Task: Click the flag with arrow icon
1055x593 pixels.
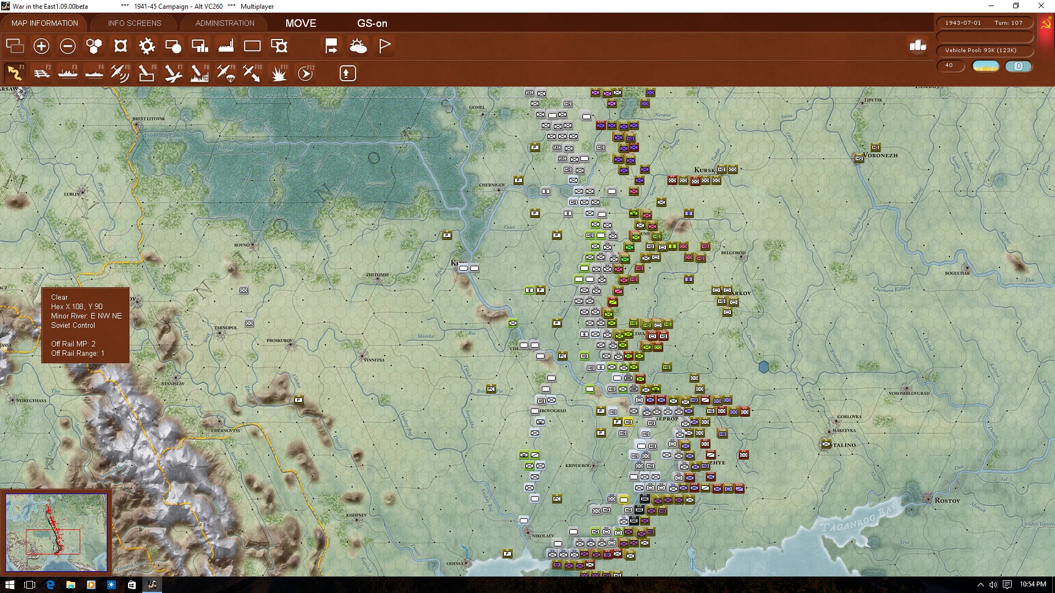Action: click(x=331, y=46)
